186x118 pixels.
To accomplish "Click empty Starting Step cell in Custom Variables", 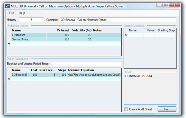I will pos(165,35).
